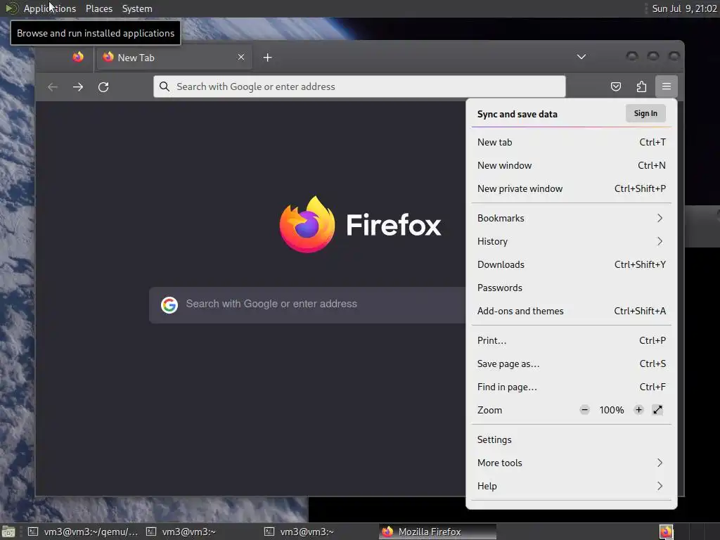The height and width of the screenshot is (540, 720).
Task: Click the Google logo in the search box
Action: tap(169, 305)
